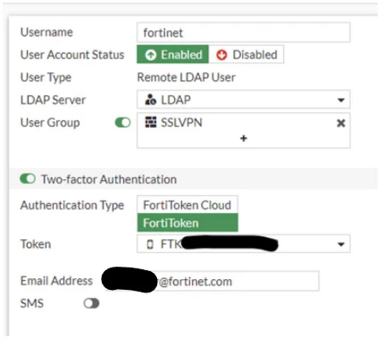Click the User Account Status label
Image resolution: width=384 pixels, height=346 pixels.
coord(72,55)
